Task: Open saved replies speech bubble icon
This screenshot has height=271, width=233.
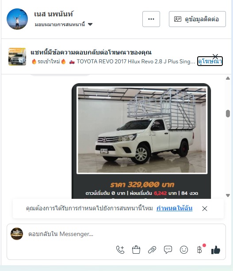Action: tap(168, 250)
